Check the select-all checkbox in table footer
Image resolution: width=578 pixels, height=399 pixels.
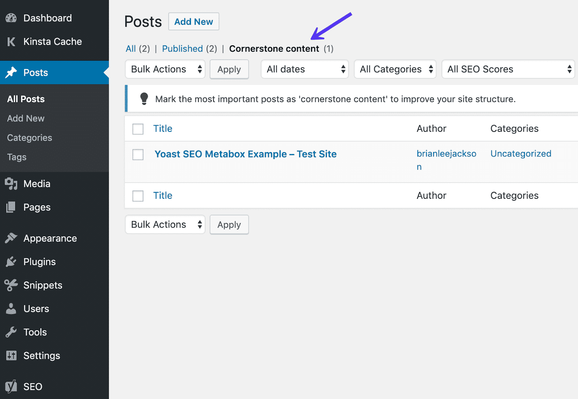(x=138, y=196)
